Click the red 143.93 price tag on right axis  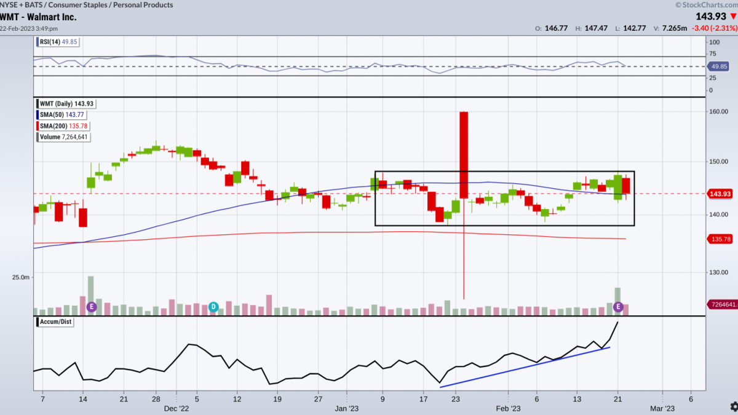point(719,194)
